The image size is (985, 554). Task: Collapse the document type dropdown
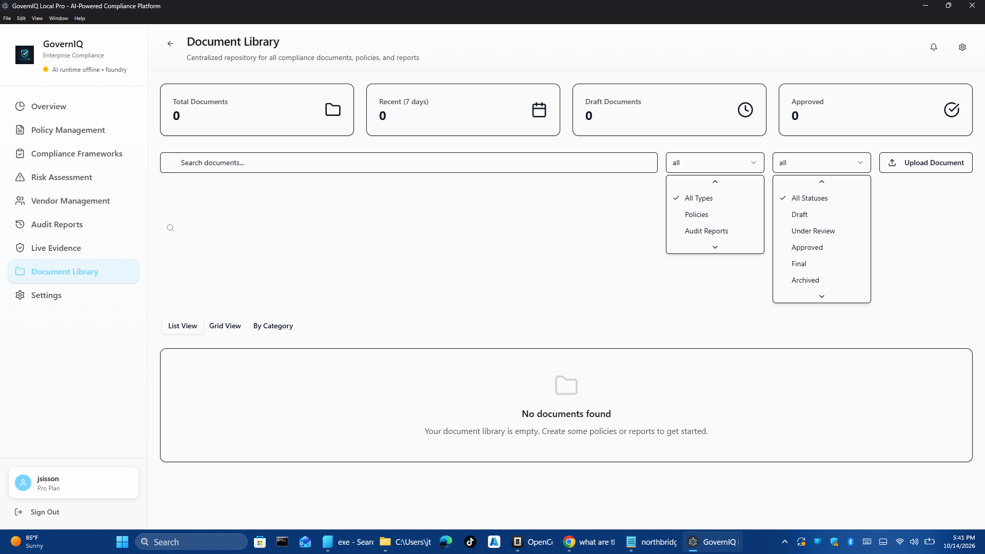(x=715, y=163)
